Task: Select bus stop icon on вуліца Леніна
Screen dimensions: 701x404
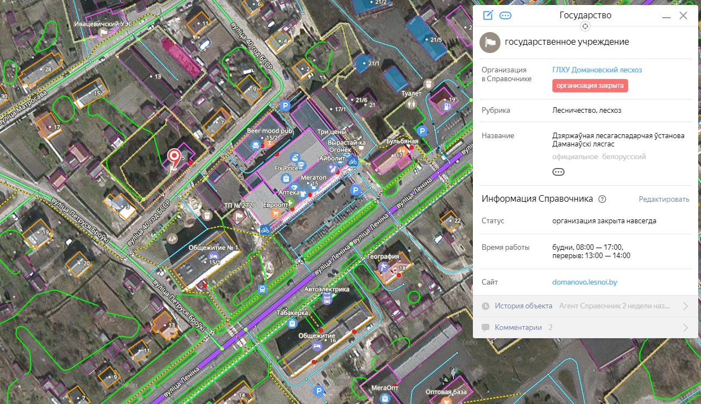Action: 262,288
